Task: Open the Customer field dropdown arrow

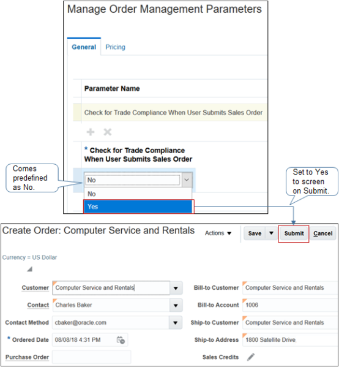Action: coord(176,288)
